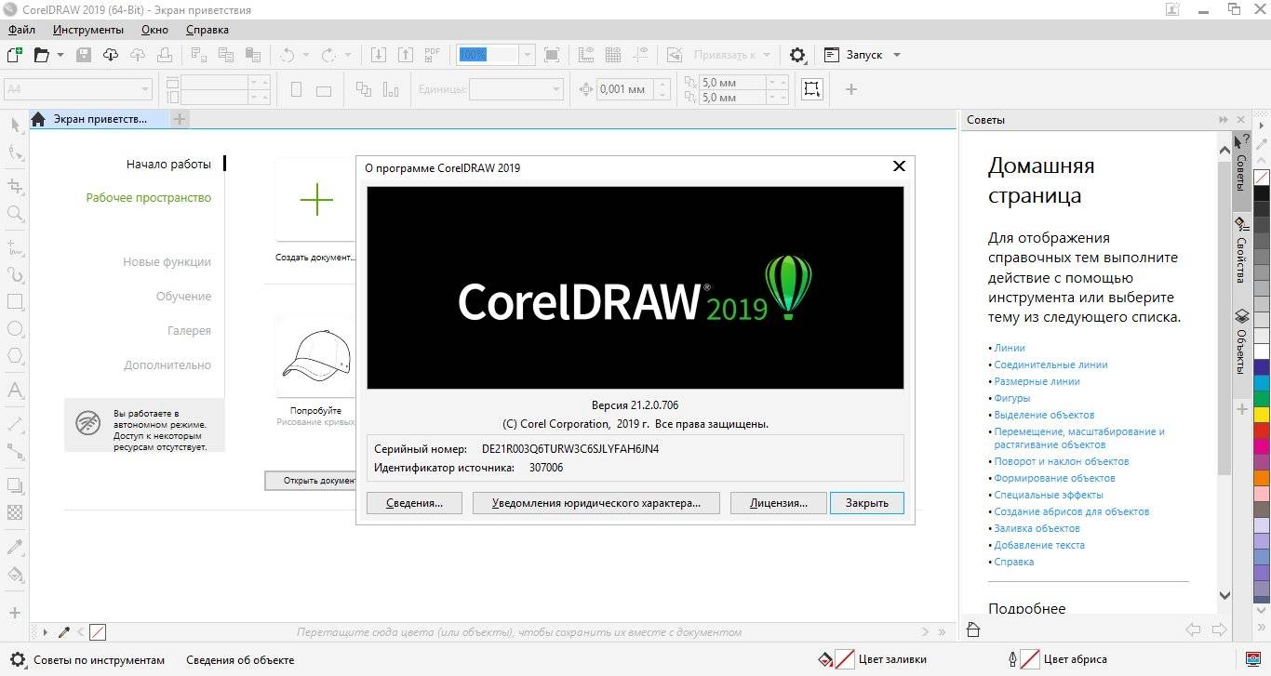Click the cap drawing thumbnail Попробуйте
The height and width of the screenshot is (676, 1271).
[315, 355]
